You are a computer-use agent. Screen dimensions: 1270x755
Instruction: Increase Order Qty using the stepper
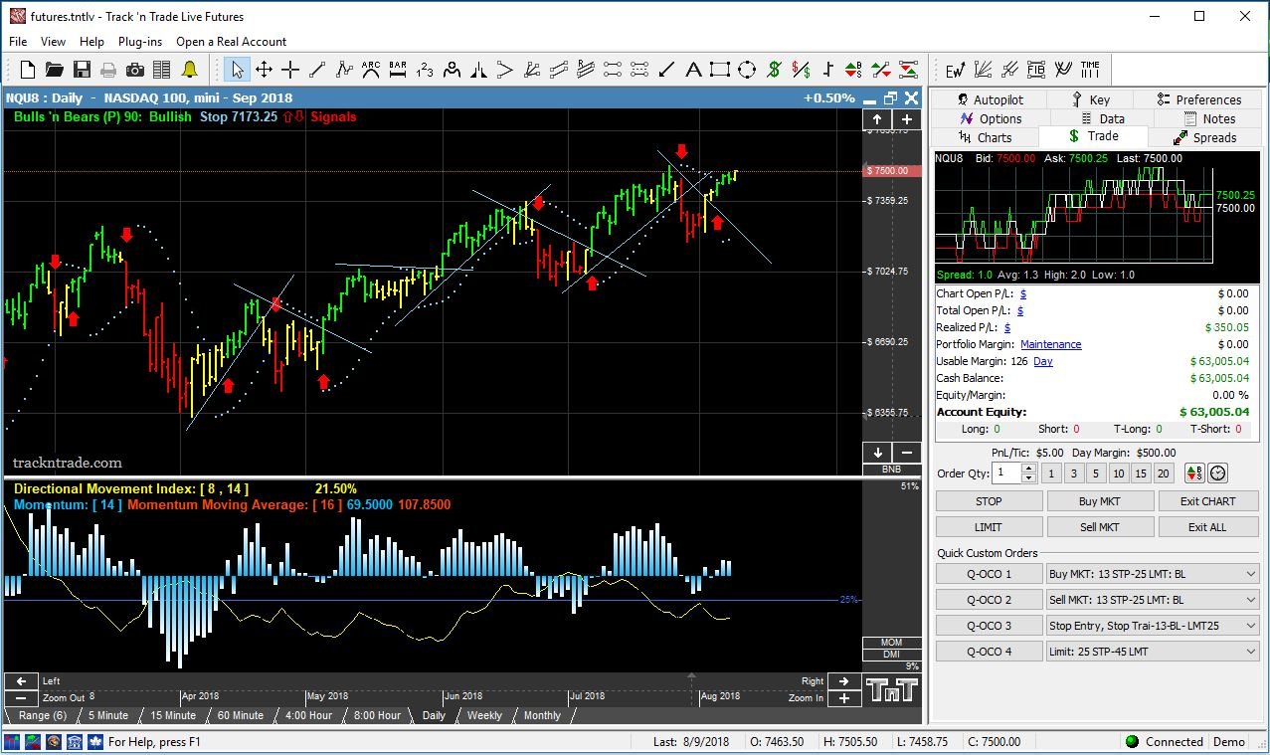(1029, 469)
